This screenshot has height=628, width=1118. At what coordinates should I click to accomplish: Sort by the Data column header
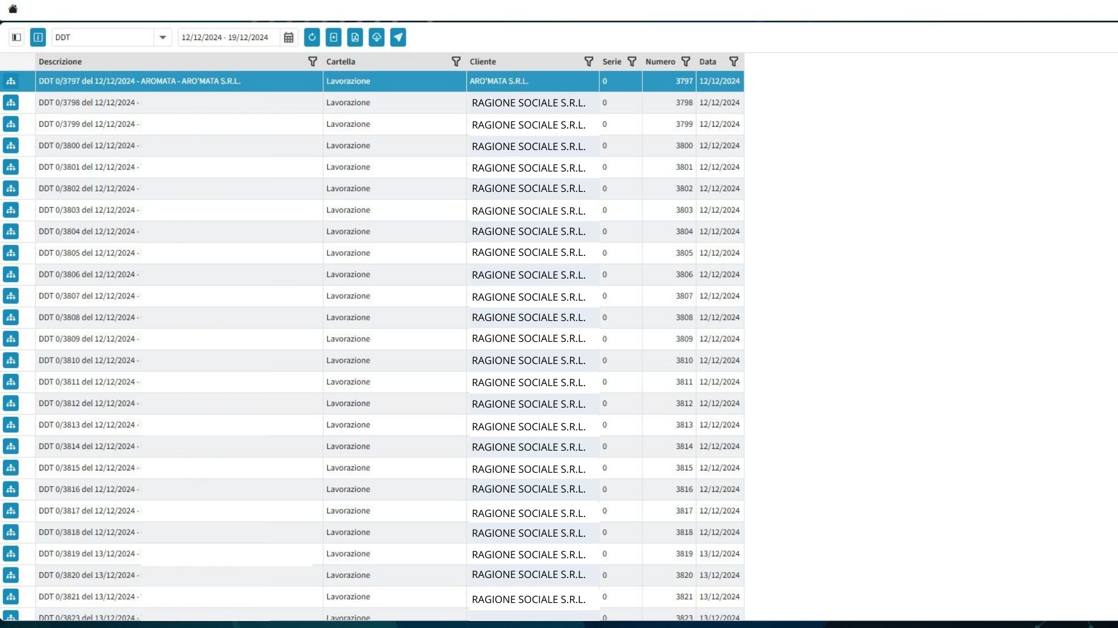coord(707,62)
